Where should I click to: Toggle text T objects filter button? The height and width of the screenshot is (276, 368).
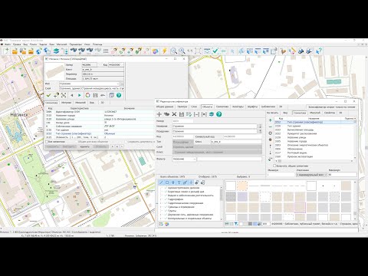tap(179, 182)
